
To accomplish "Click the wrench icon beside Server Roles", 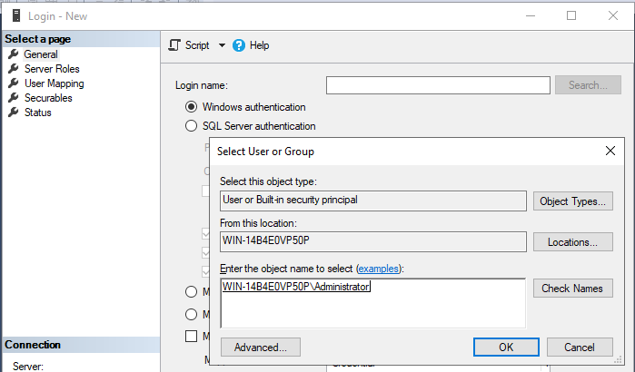I will (14, 68).
